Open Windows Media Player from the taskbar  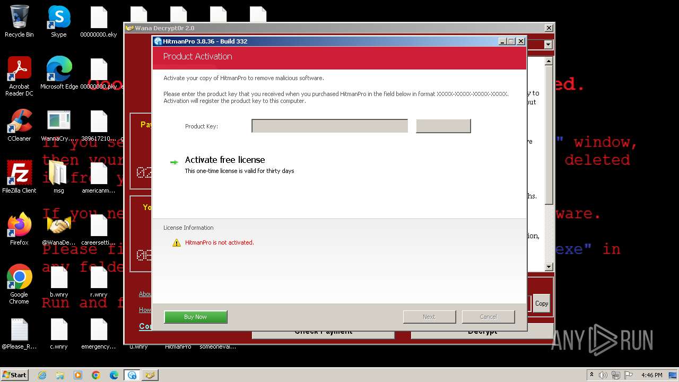pyautogui.click(x=78, y=375)
